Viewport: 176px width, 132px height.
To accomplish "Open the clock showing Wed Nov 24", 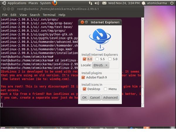I will pos(124,3).
